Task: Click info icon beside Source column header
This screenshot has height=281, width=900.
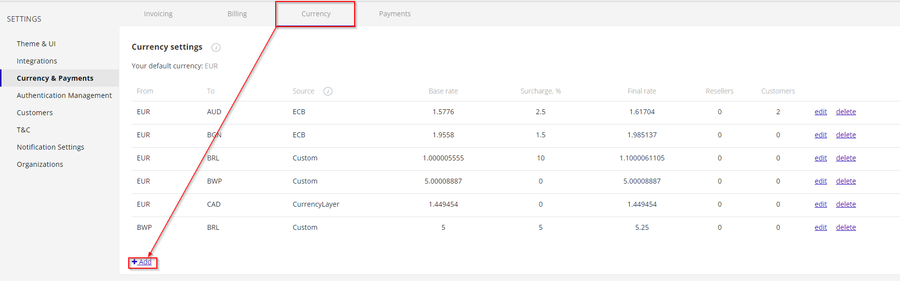Action: [328, 92]
